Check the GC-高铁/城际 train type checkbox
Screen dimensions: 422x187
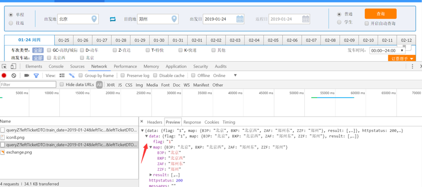(x=49, y=50)
